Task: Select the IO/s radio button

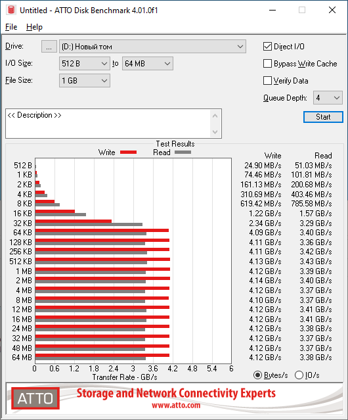Action: 299,375
